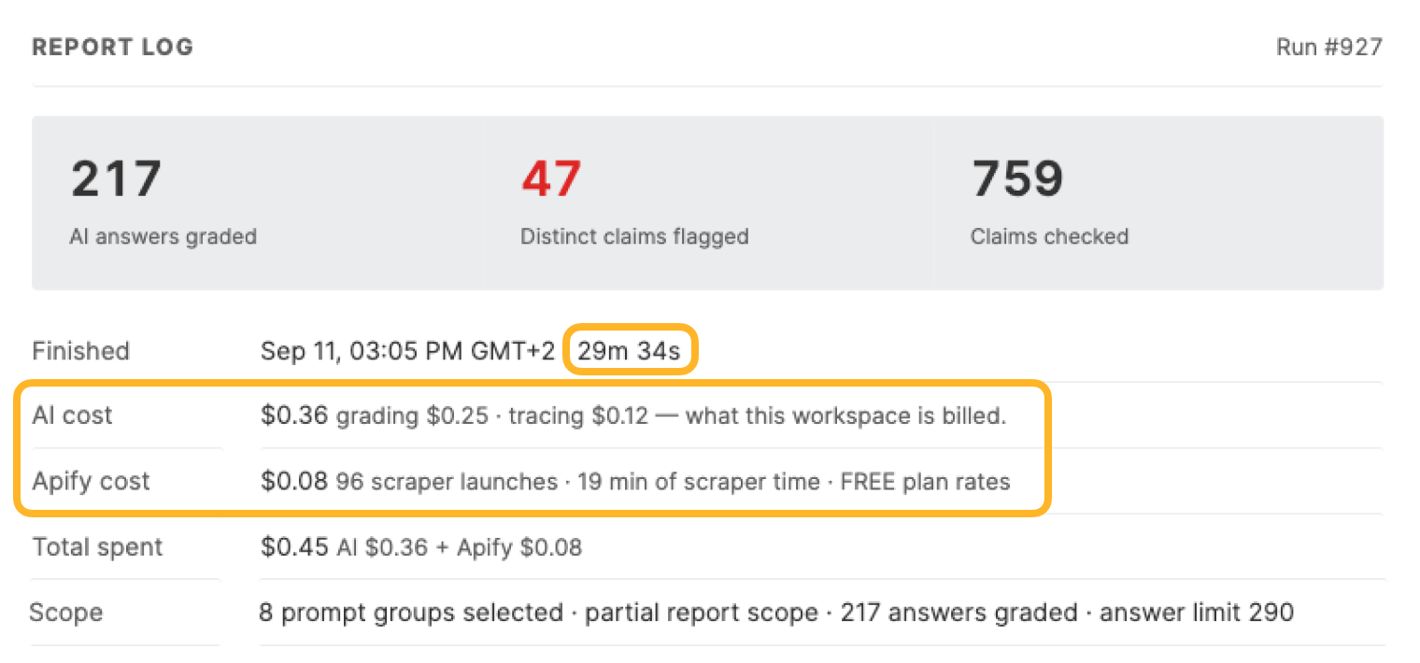Click the $0.36 AI cost amount
This screenshot has width=1420, height=663.
pyautogui.click(x=294, y=416)
